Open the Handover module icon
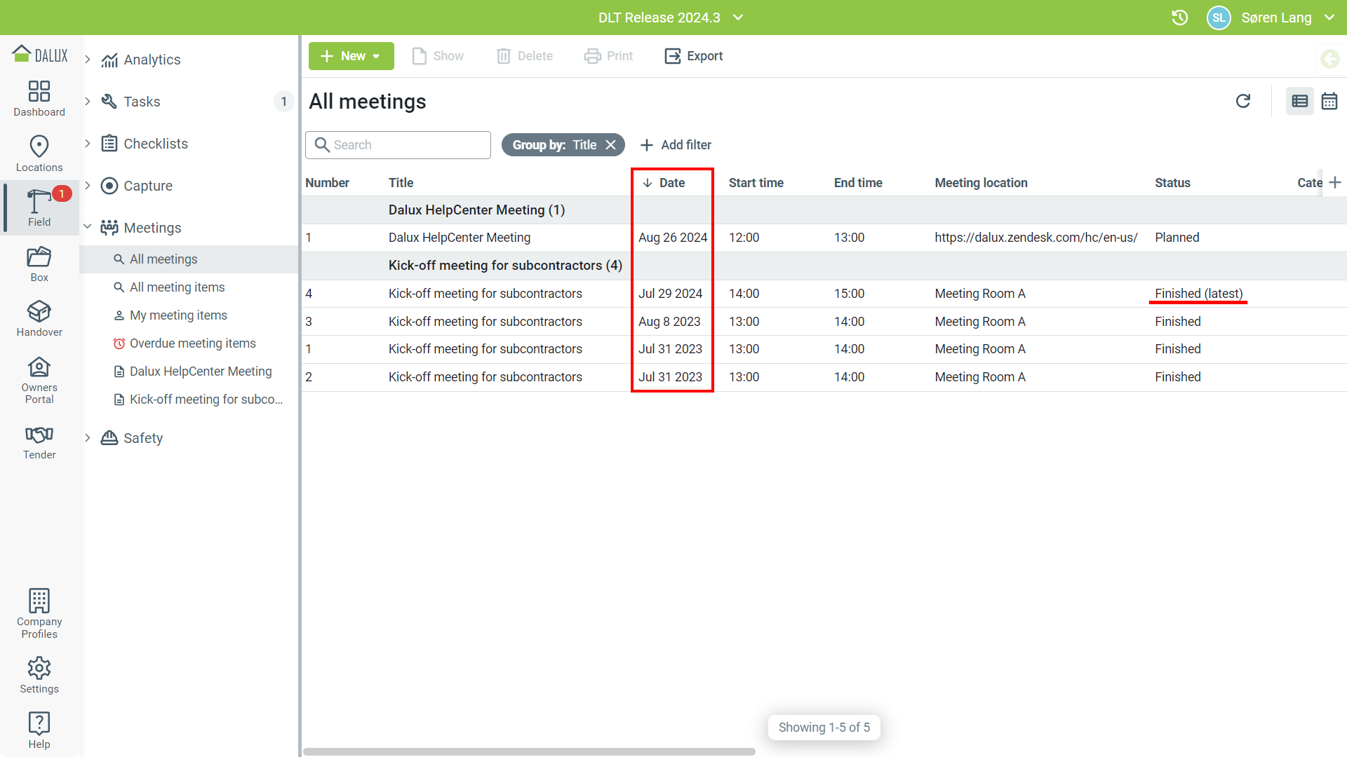The width and height of the screenshot is (1347, 757). click(39, 318)
